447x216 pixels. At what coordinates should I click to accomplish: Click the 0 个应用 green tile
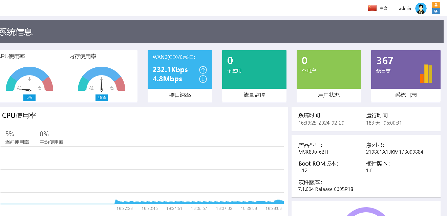[254, 69]
